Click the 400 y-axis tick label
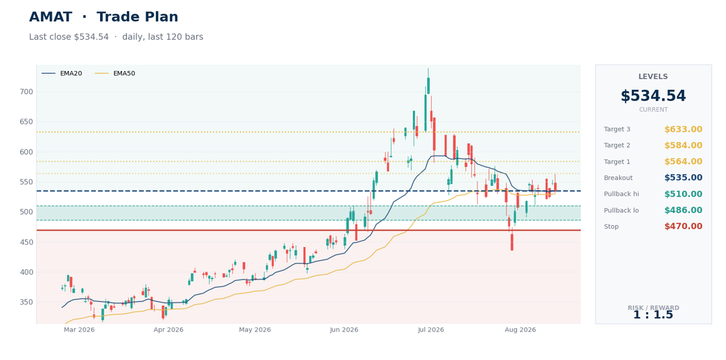726x360 pixels. 27,272
